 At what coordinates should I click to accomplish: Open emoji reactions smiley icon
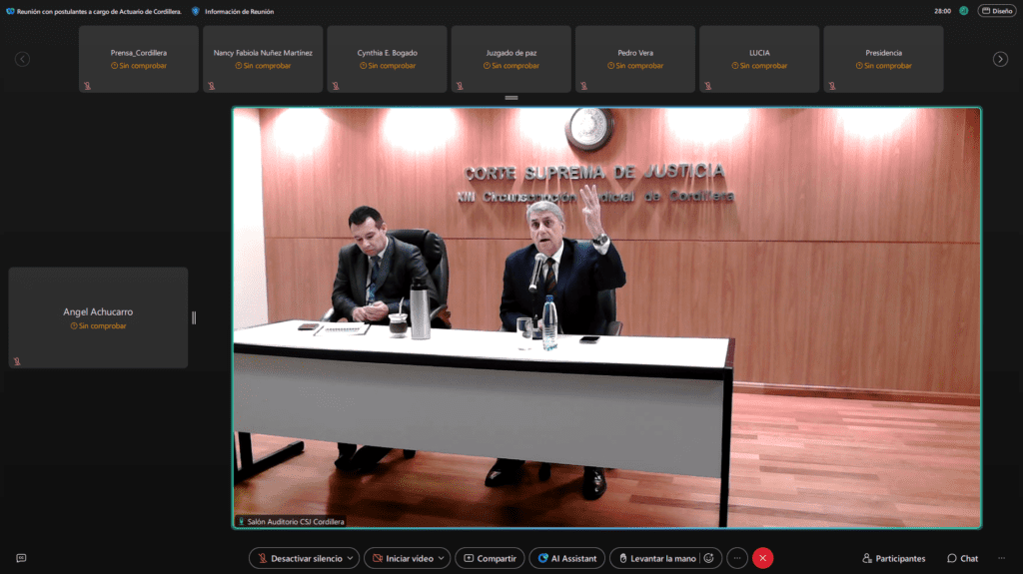click(709, 558)
